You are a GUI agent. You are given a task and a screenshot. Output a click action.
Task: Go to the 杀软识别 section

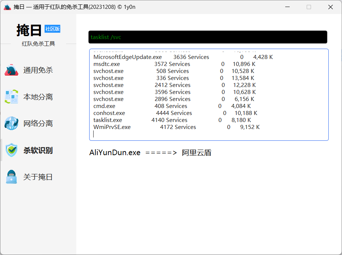[x=38, y=150]
